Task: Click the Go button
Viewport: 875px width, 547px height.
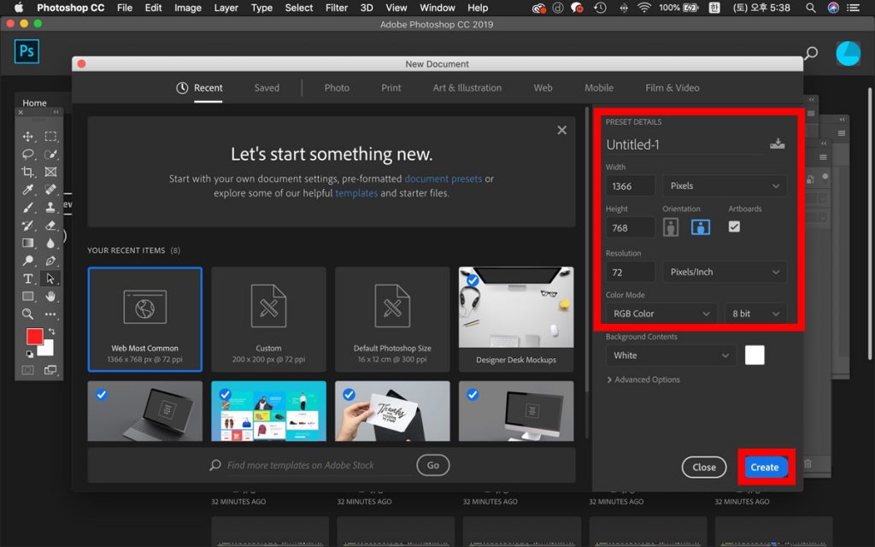Action: pos(433,465)
